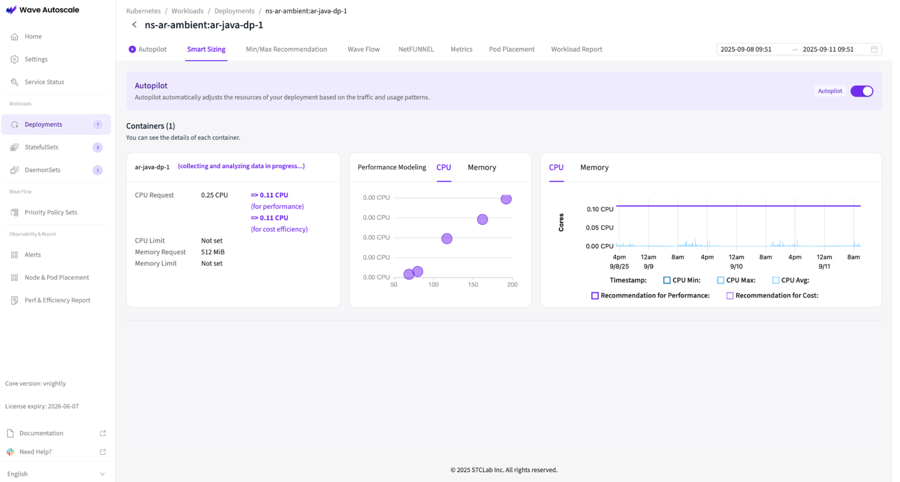Select Memory tab in usage chart panel

coord(594,167)
